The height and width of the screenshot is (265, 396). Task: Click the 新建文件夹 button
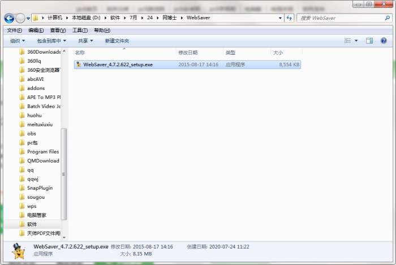[117, 41]
